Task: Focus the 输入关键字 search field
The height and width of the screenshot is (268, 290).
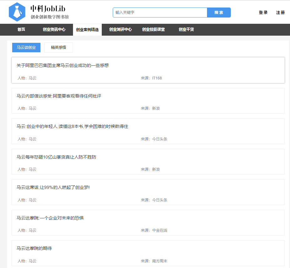Action: point(160,13)
